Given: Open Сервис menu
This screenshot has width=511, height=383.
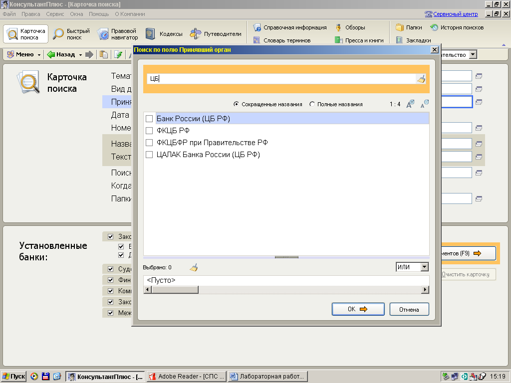Looking at the screenshot, I should click(x=55, y=14).
